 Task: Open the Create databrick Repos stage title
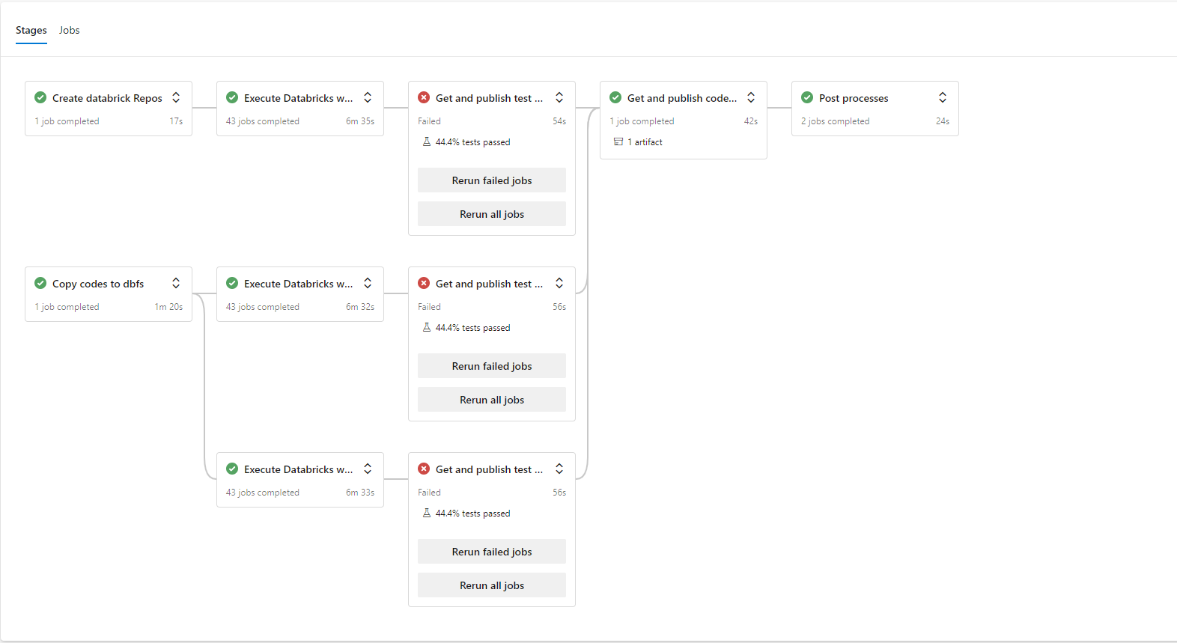pyautogui.click(x=107, y=98)
